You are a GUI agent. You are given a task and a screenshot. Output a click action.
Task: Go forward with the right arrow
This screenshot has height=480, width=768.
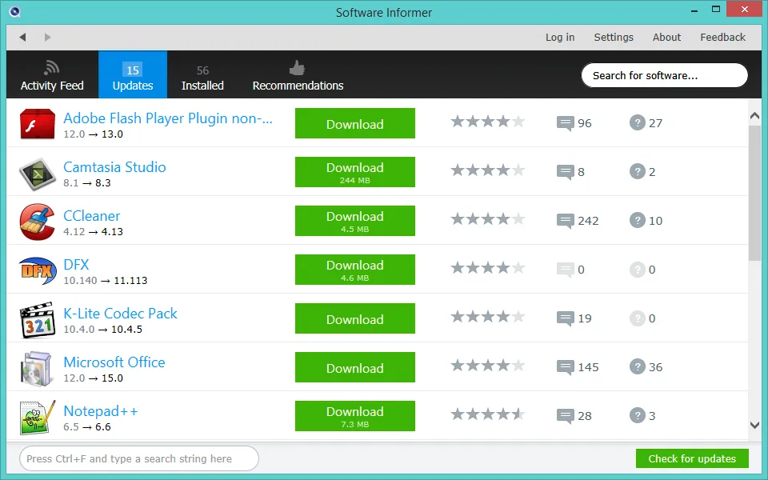click(x=47, y=38)
